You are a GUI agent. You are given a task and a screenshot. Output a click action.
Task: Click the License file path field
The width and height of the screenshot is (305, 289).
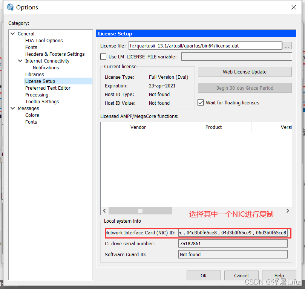pyautogui.click(x=205, y=46)
